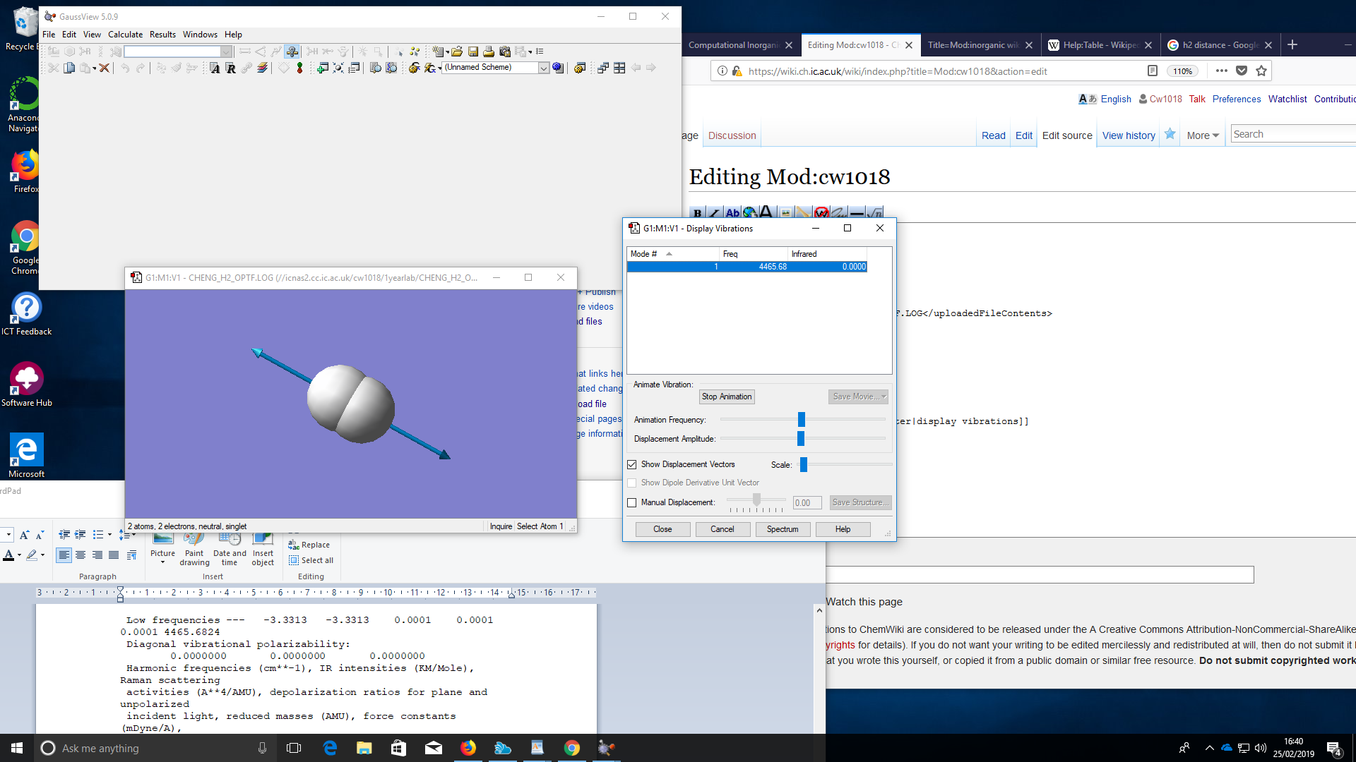Expand the More dropdown on wiki page
The width and height of the screenshot is (1356, 762).
1203,135
